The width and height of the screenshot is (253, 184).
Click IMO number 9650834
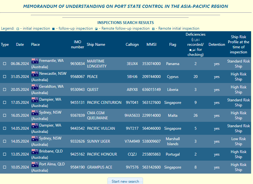(78, 63)
